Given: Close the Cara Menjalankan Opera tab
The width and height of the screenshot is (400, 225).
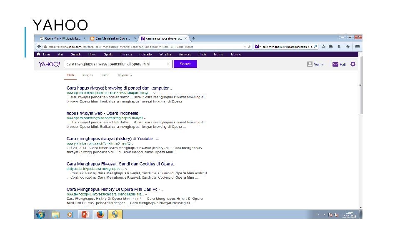Looking at the screenshot, I should coord(135,38).
